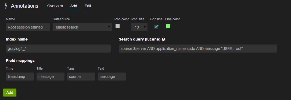Image resolution: width=291 pixels, height=100 pixels.
Task: Click the 'Icon color' label
Action: coord(121,19)
